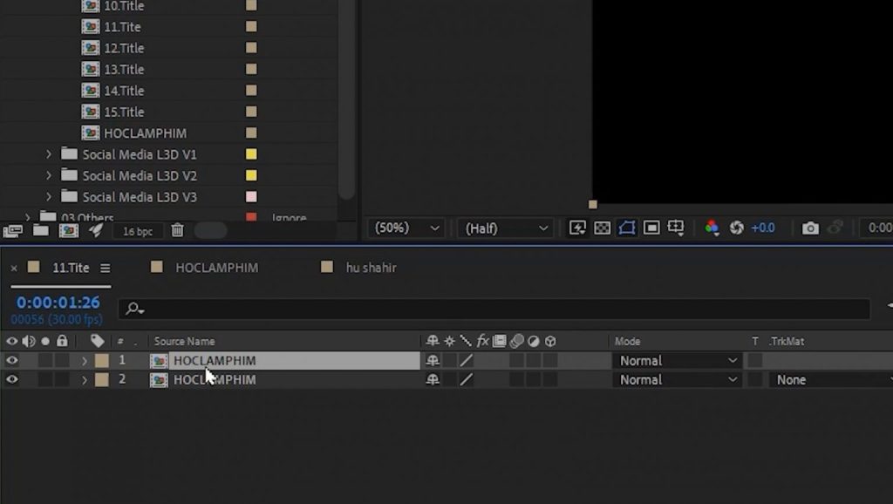Viewport: 893px width, 504px height.
Task: Click the Fast Previews lightning icon
Action: [576, 228]
